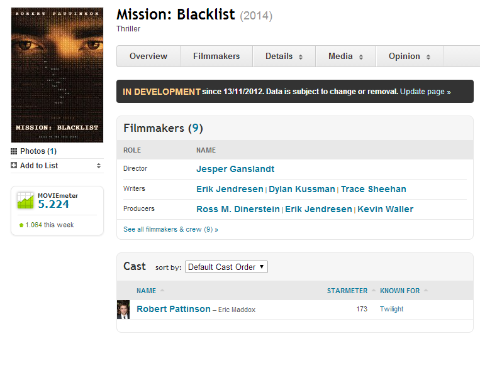The image size is (480, 366).
Task: Click the Add to List plus icon
Action: (x=14, y=165)
